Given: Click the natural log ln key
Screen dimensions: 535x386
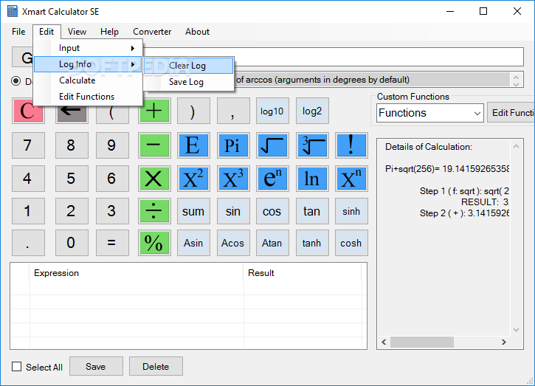Looking at the screenshot, I should point(312,179).
